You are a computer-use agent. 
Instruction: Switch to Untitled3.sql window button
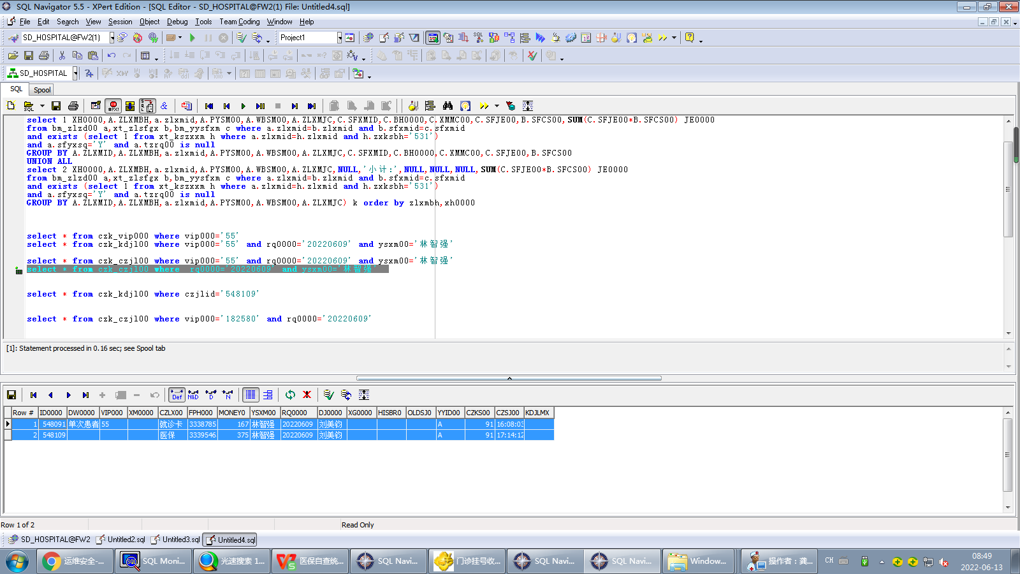click(176, 540)
